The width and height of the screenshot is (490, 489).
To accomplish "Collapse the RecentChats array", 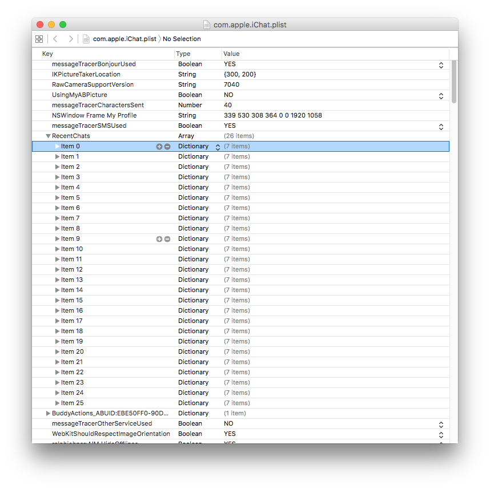I will (48, 136).
